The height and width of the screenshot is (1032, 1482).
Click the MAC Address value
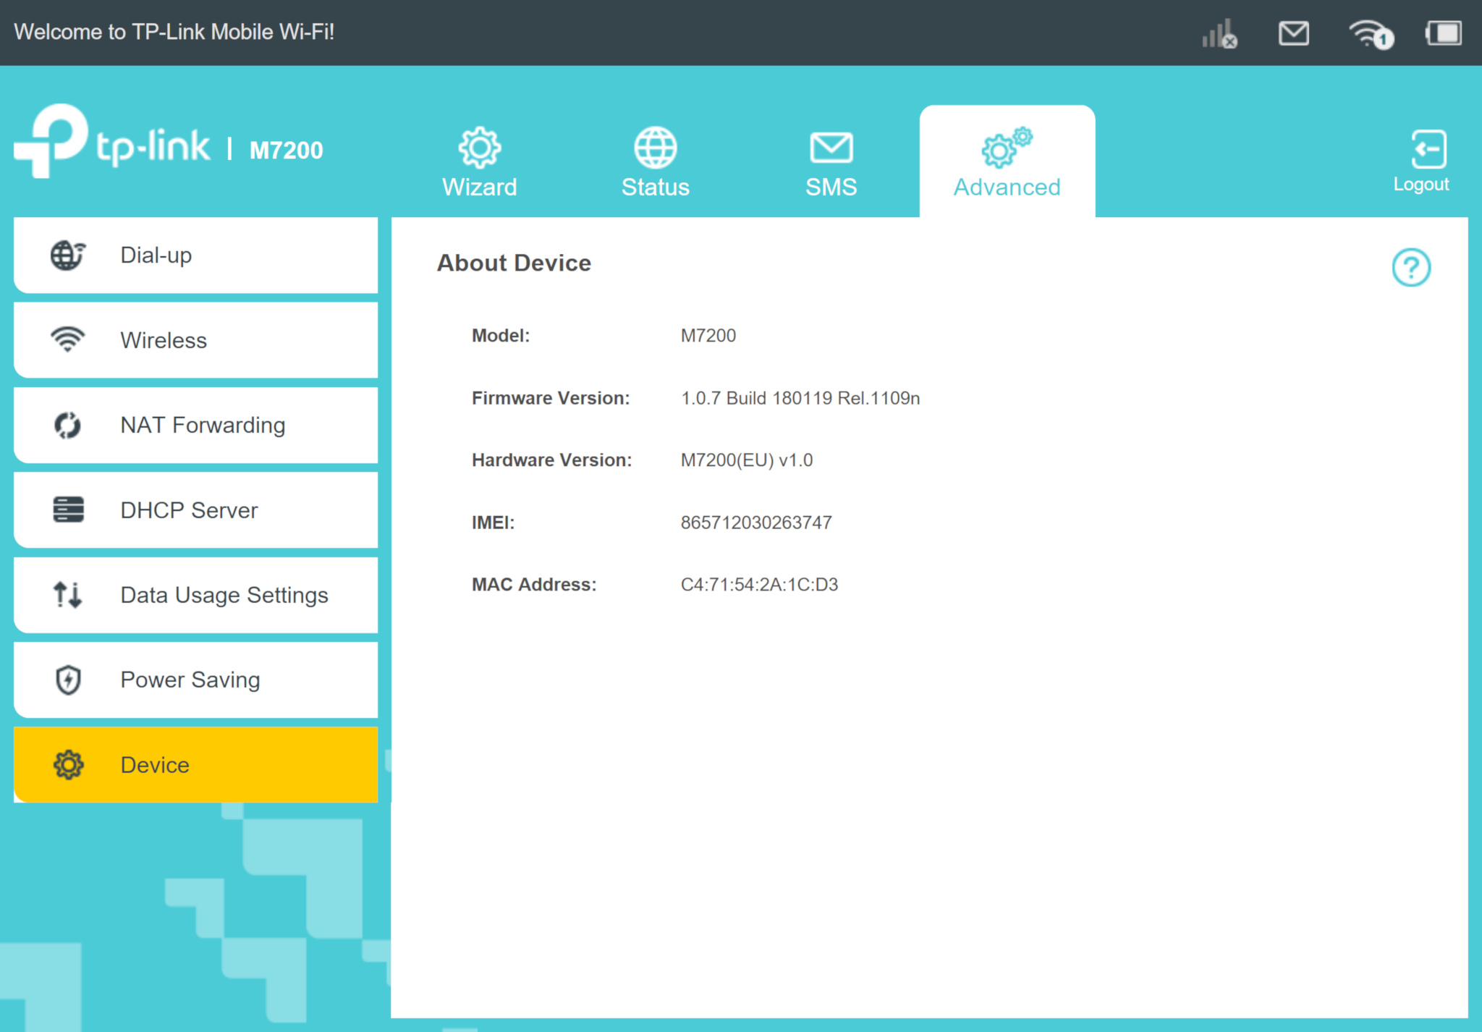point(758,585)
